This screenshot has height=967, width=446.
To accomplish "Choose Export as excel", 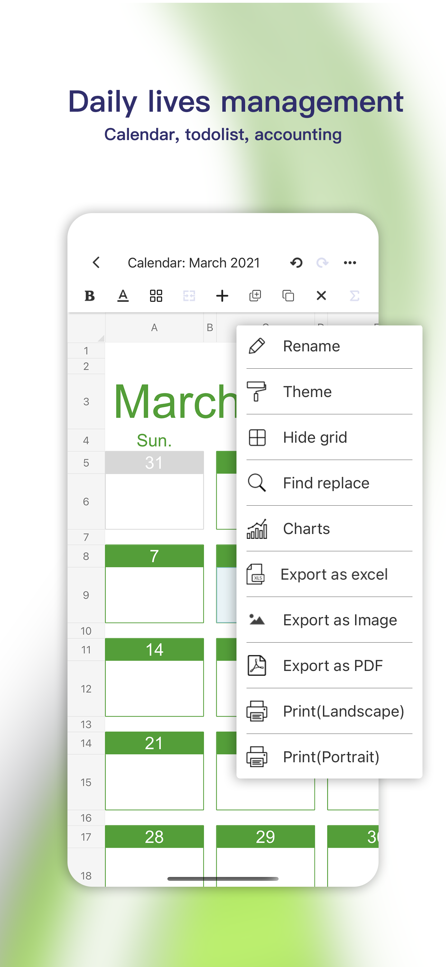I will click(329, 574).
